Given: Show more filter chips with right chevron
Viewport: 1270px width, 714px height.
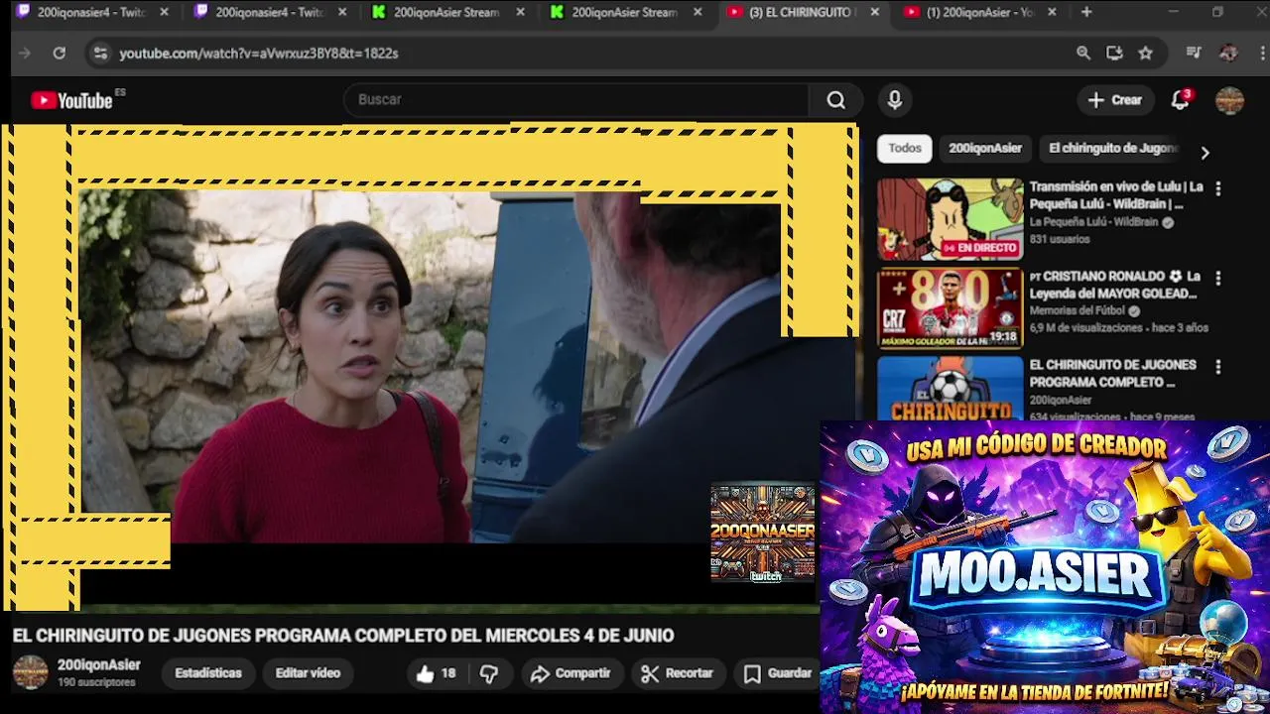Looking at the screenshot, I should tap(1205, 153).
